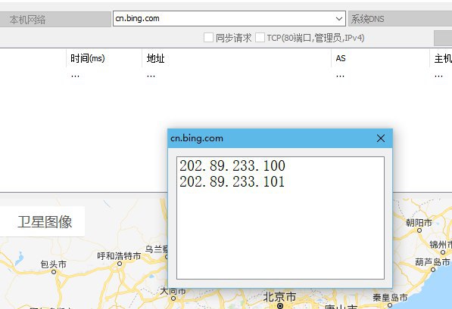Click the dots under AS column
This screenshot has width=452, height=309.
pos(340,76)
